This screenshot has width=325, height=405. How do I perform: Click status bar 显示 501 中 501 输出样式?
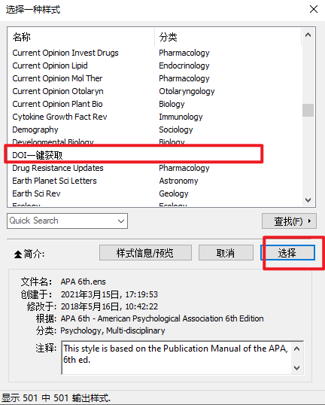pos(56,398)
